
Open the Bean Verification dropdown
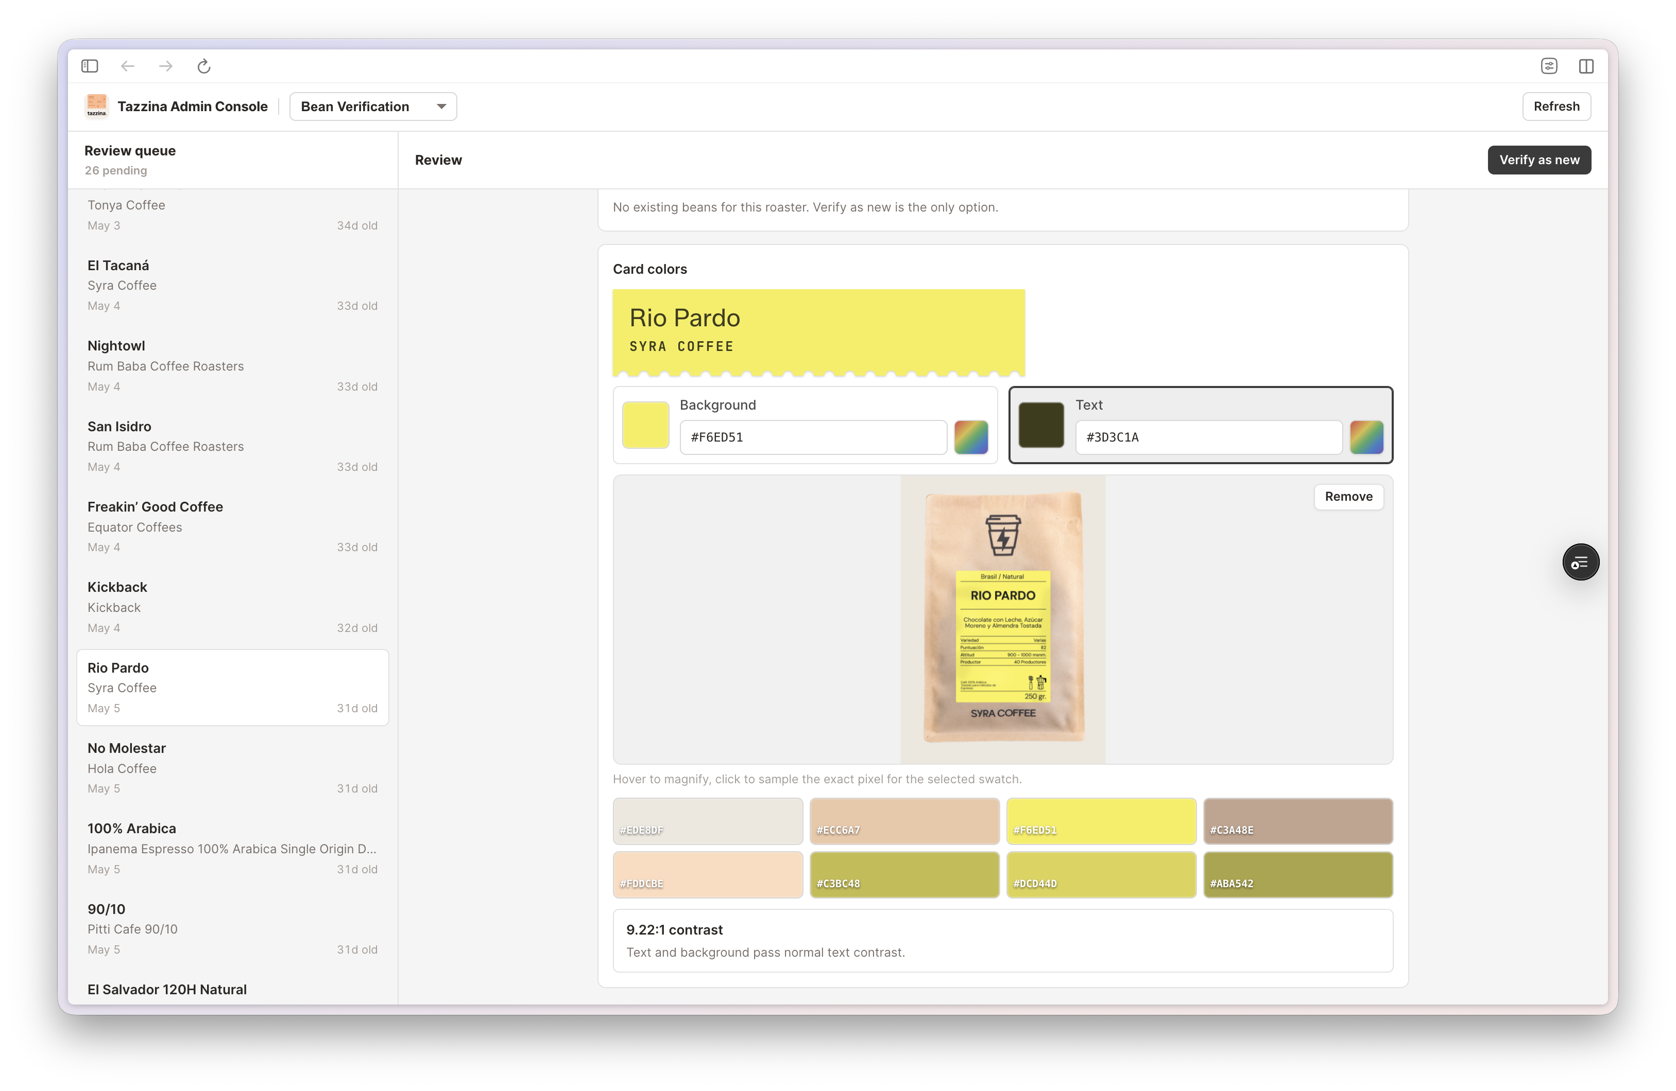[373, 106]
